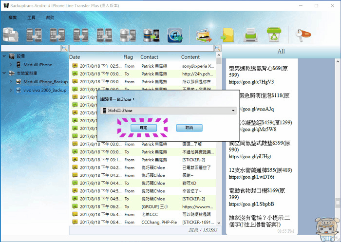Click chat panel scrollbar up arrow
Screen dimensions: 341x242
click(x=338, y=61)
